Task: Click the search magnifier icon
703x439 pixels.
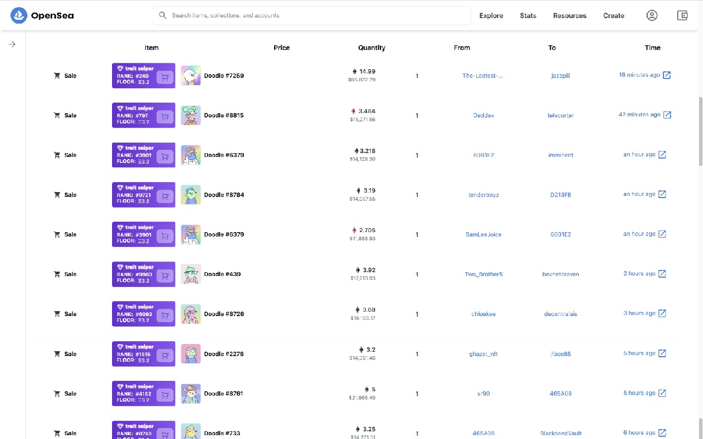Action: point(163,15)
